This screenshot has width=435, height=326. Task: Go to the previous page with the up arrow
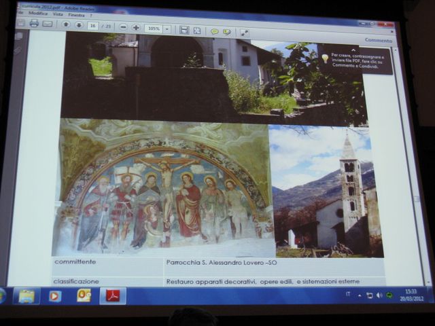66,24
